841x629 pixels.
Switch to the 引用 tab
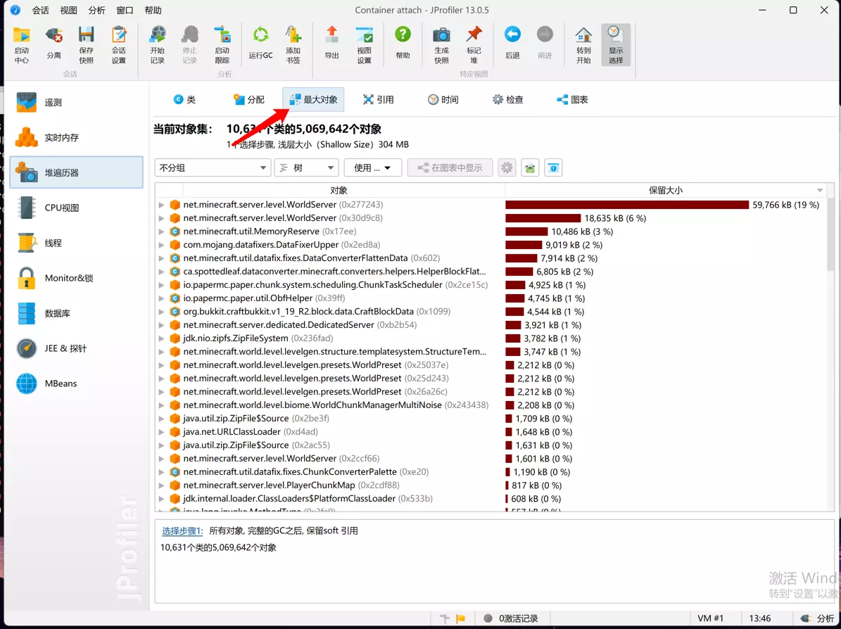[378, 99]
